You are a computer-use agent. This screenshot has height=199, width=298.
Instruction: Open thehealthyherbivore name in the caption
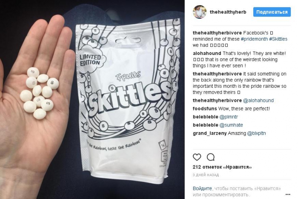pyautogui.click(x=217, y=33)
